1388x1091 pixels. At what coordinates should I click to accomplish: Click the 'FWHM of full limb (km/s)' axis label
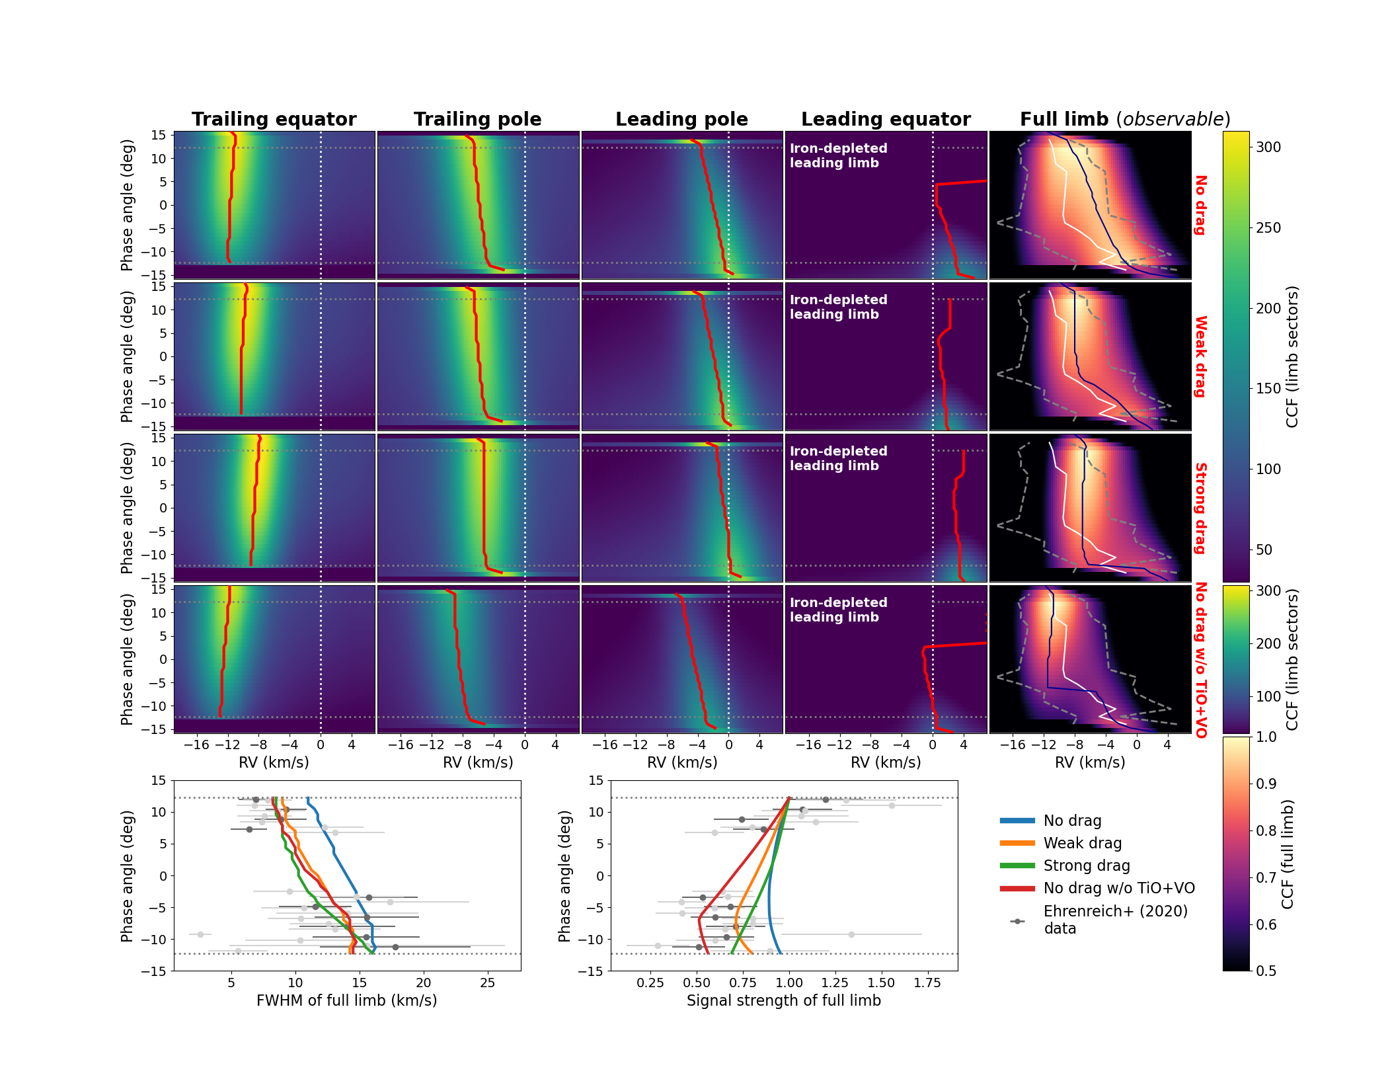tap(346, 1000)
